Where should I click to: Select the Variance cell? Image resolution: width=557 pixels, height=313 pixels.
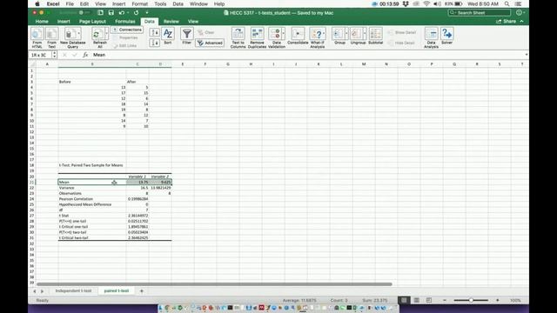[x=92, y=188]
